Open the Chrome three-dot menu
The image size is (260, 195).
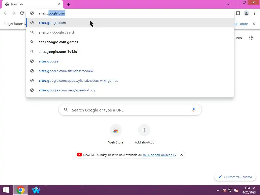pyautogui.click(x=254, y=13)
